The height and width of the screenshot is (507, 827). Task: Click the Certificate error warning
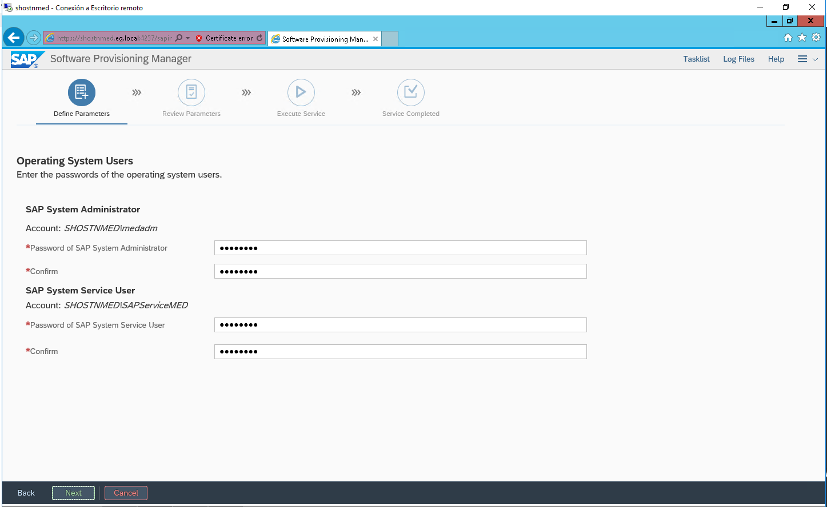tap(224, 38)
